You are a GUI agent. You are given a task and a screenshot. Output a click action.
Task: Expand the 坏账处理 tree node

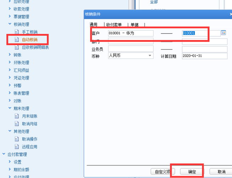point(10,62)
